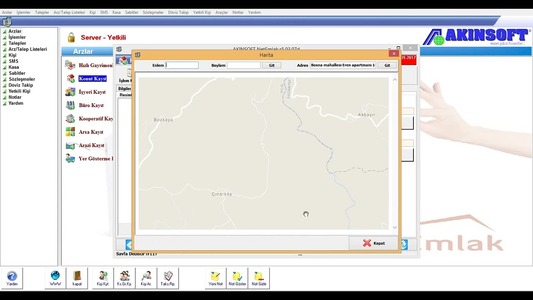Click Git button next to Boylam
Screen dimensions: 533x300
coord(271,65)
